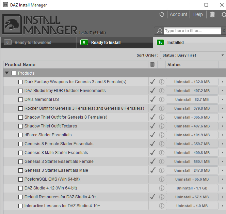
Task: Check Shadow Thief Outfit Textures checkbox
Action: tap(21, 126)
